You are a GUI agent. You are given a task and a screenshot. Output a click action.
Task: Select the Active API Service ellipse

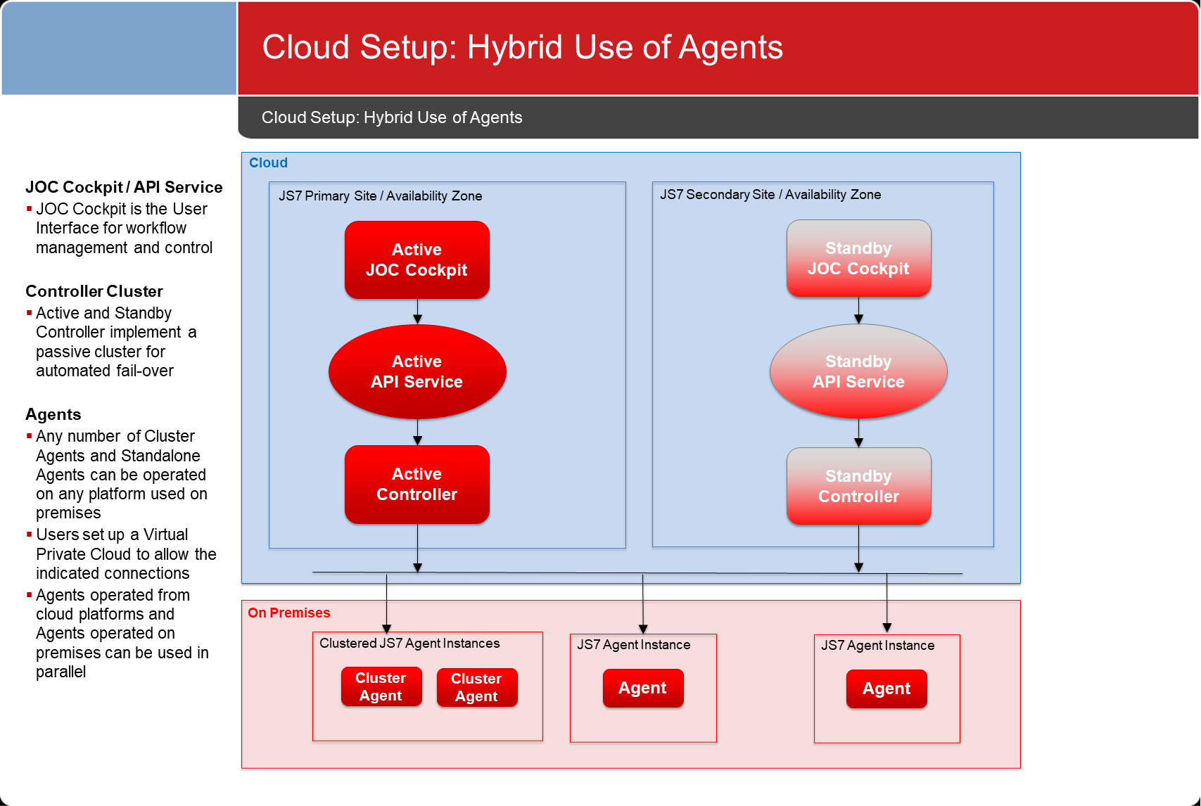pos(417,371)
